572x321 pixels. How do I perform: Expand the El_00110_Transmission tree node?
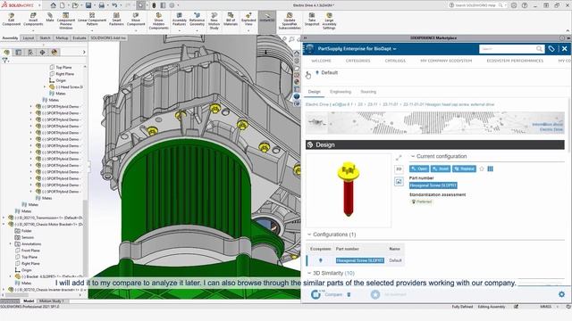tap(4, 218)
